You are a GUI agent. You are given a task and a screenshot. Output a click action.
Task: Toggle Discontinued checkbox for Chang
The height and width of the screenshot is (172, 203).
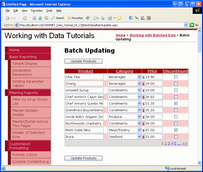point(176,84)
